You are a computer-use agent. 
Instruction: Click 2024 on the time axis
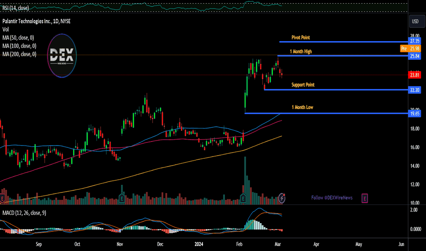199,244
